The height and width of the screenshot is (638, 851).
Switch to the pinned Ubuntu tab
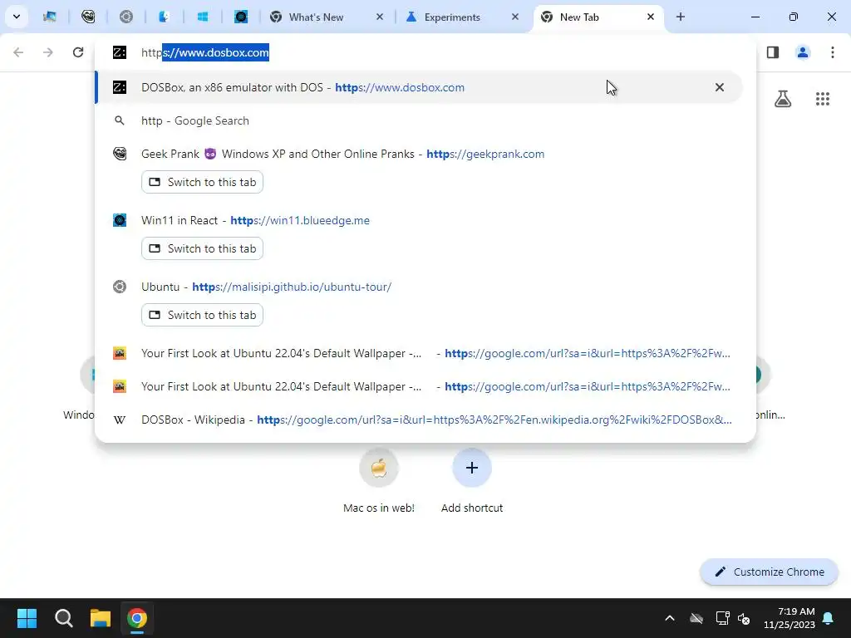pos(126,17)
